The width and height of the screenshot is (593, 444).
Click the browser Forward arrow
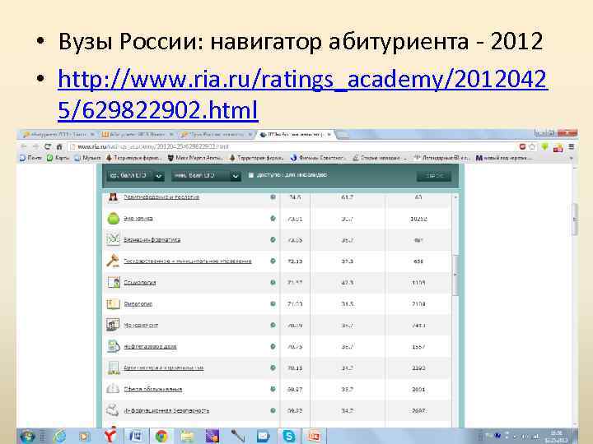point(35,146)
